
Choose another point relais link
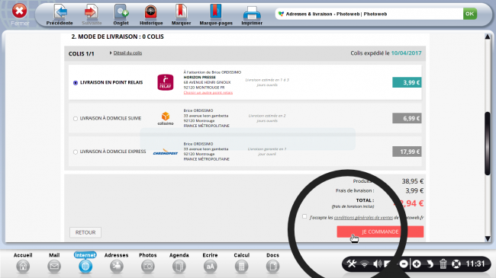(208, 93)
